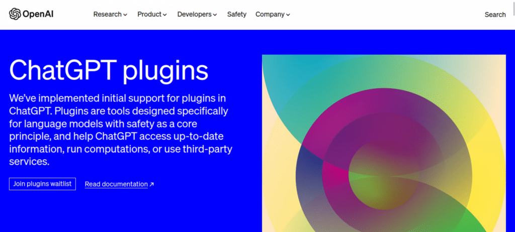Open the Developers dropdown

[x=197, y=15]
